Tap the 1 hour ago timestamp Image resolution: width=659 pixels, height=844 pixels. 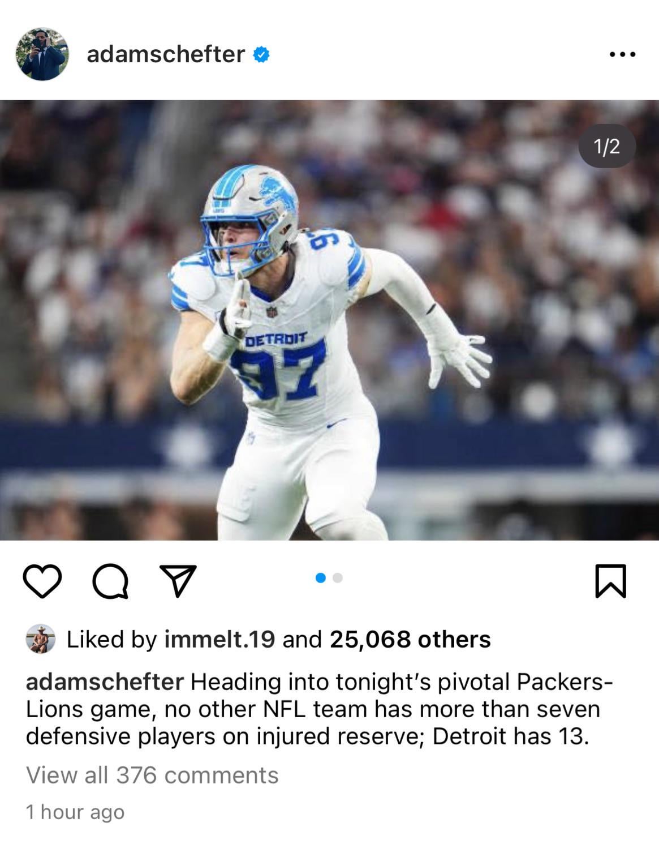[x=75, y=812]
